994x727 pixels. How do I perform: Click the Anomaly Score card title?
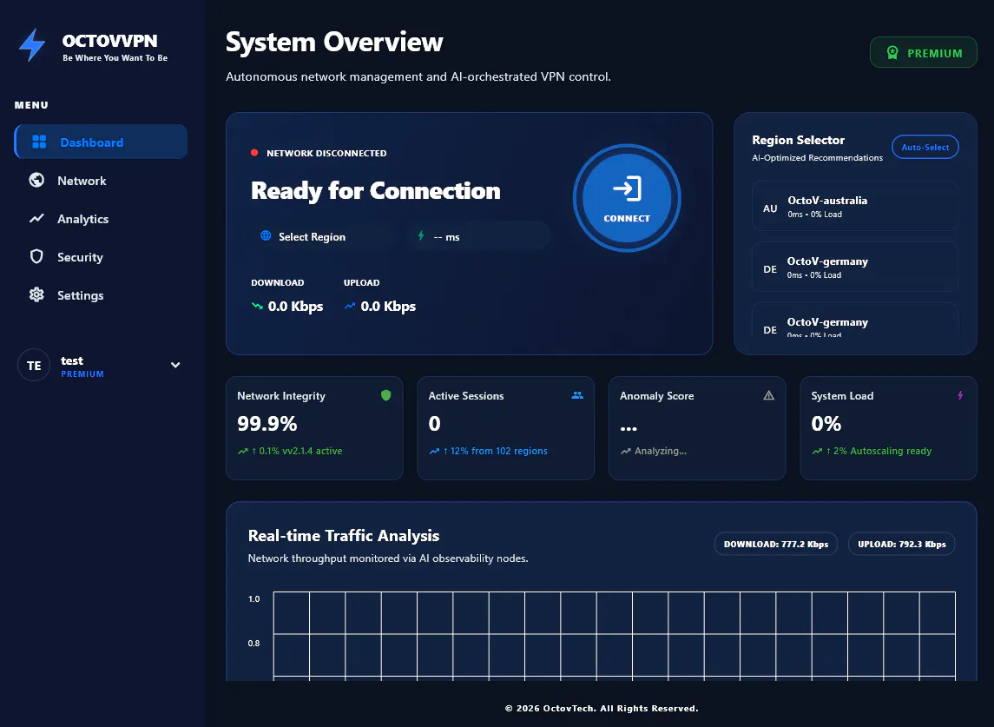[x=657, y=396]
